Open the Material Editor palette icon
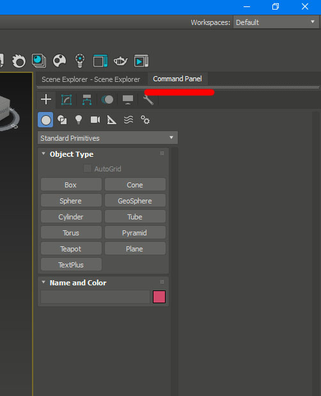Viewport: 321px width, 396px height. coord(59,61)
